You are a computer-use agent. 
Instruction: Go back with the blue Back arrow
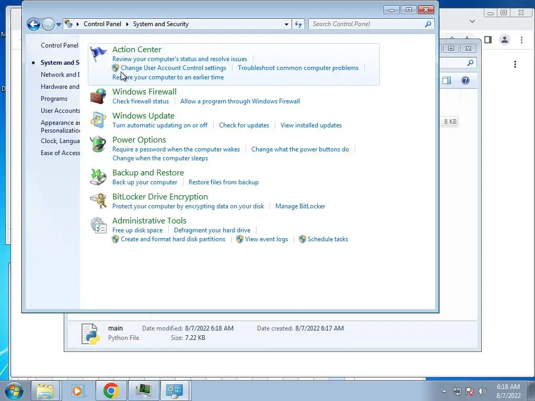[x=33, y=24]
